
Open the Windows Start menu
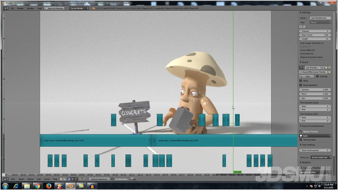pos(5,186)
